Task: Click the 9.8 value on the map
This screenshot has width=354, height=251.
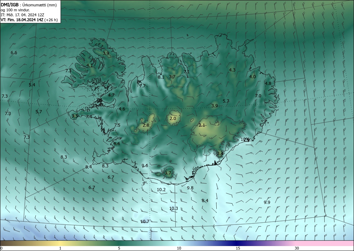Action: tap(190, 188)
